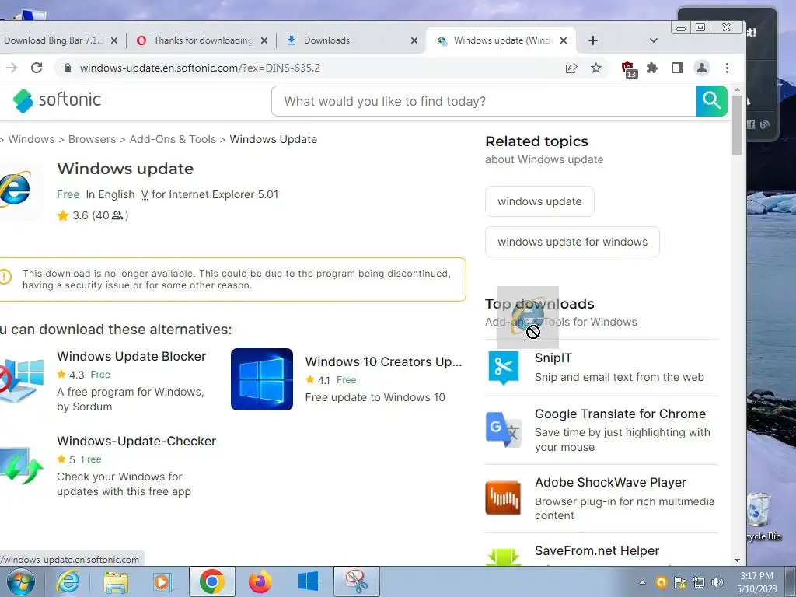796x597 pixels.
Task: Open the uBlock shield extension icon
Action: pyautogui.click(x=628, y=68)
